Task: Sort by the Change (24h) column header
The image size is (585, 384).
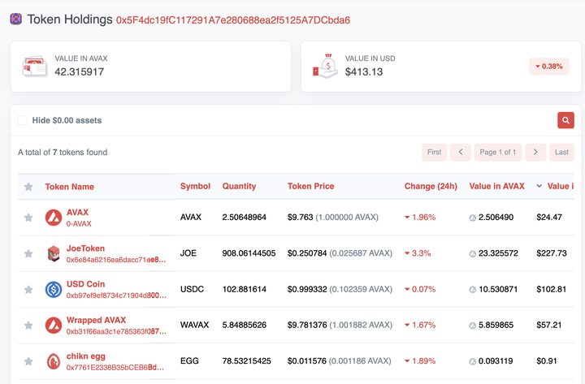Action: point(431,186)
